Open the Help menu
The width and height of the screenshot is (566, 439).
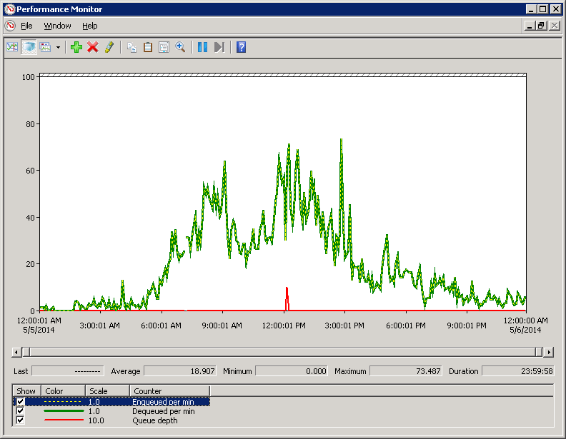(89, 26)
